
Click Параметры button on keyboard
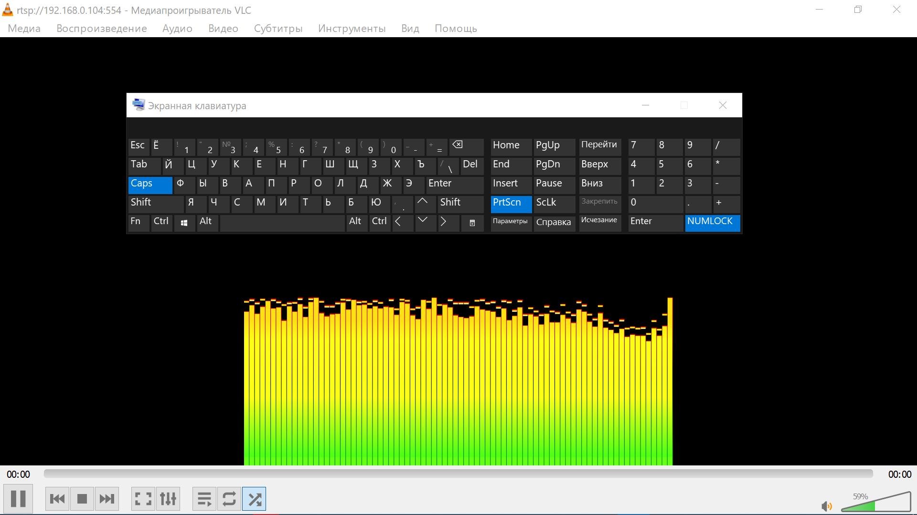(511, 223)
